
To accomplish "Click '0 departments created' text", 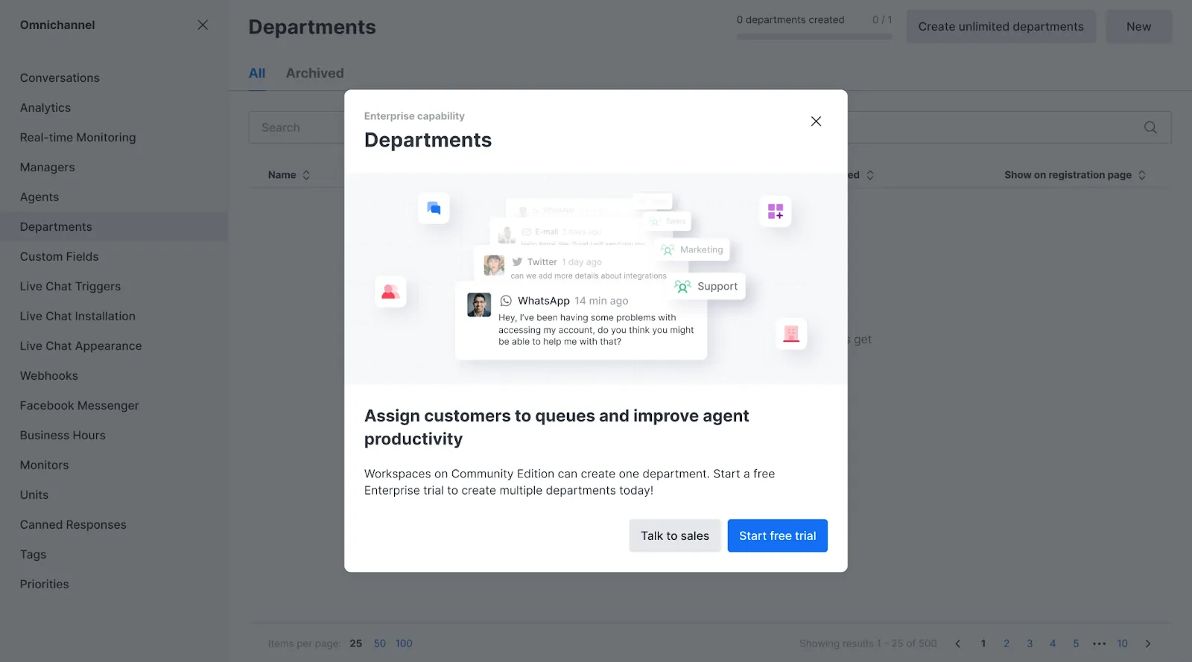I will (790, 20).
